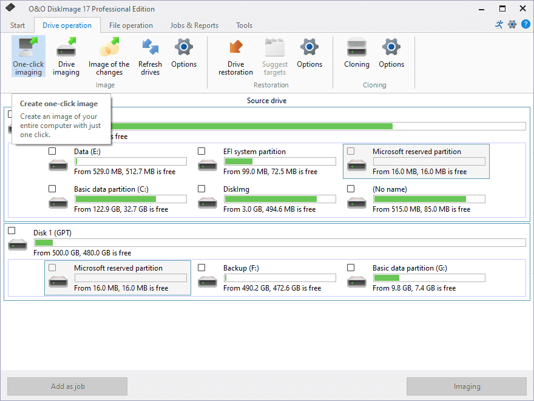The image size is (534, 401).
Task: Go to the Jobs & Reports tab
Action: point(194,25)
